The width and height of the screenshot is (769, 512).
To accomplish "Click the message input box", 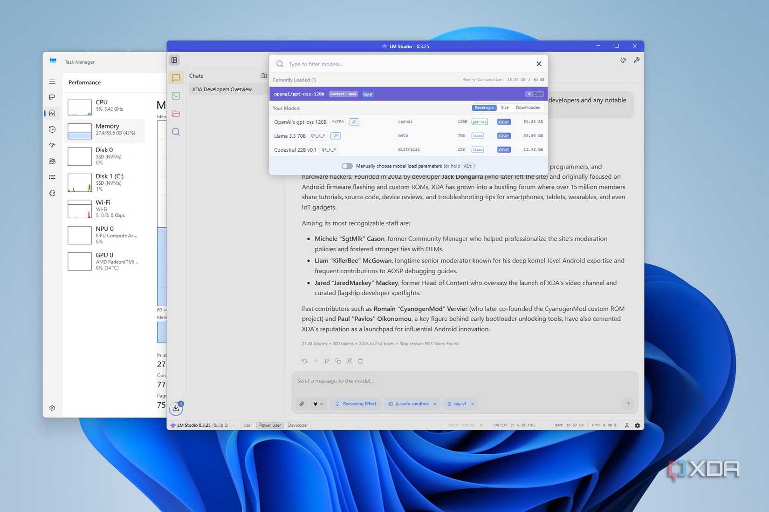I will (465, 381).
